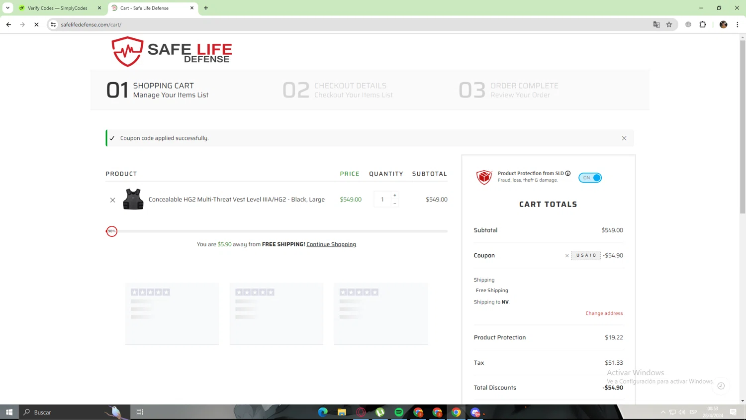
Task: Open Spotify from taskbar
Action: [399, 412]
